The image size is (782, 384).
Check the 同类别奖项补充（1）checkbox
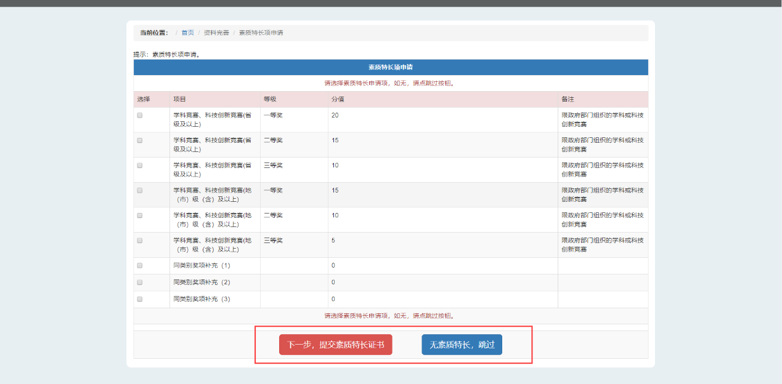coord(140,266)
